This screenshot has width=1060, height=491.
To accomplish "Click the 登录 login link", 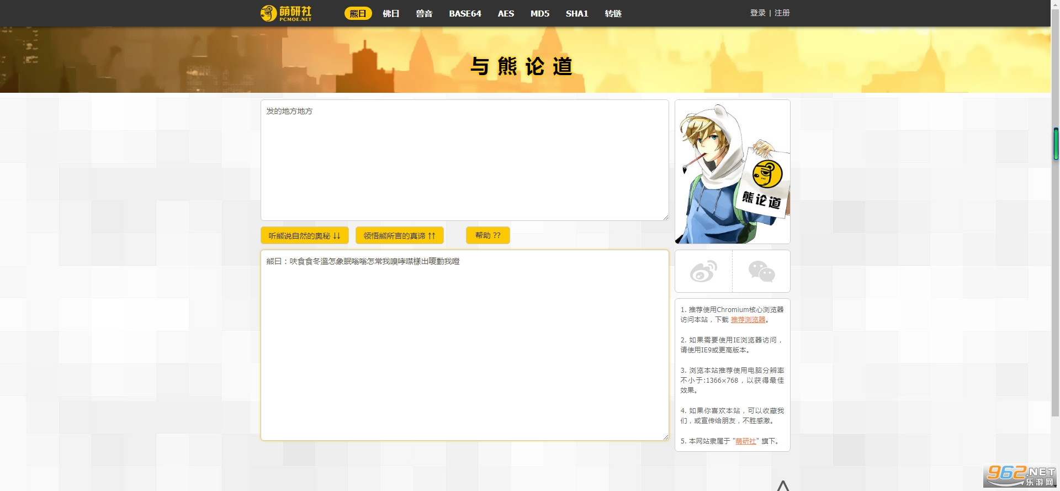I will 757,13.
